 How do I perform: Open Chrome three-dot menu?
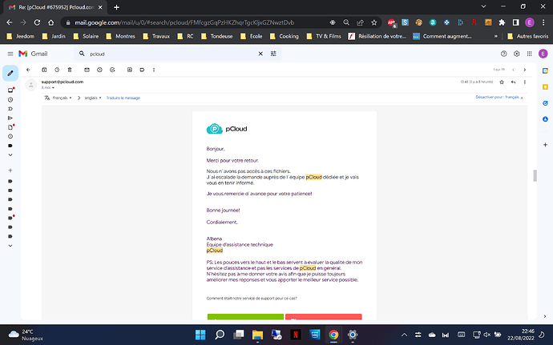pyautogui.click(x=543, y=22)
